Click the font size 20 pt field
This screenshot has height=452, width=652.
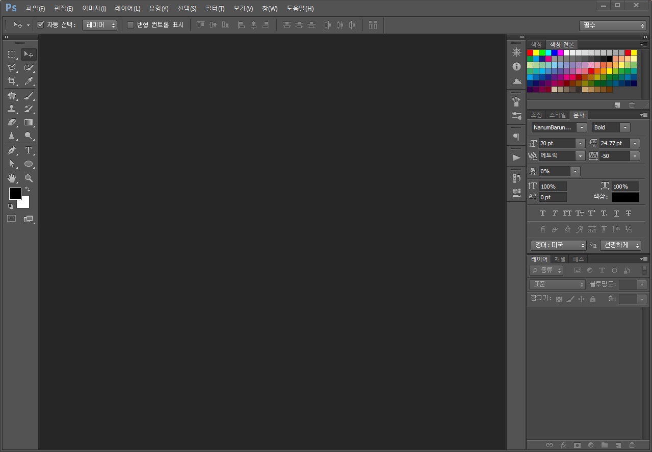pos(557,143)
